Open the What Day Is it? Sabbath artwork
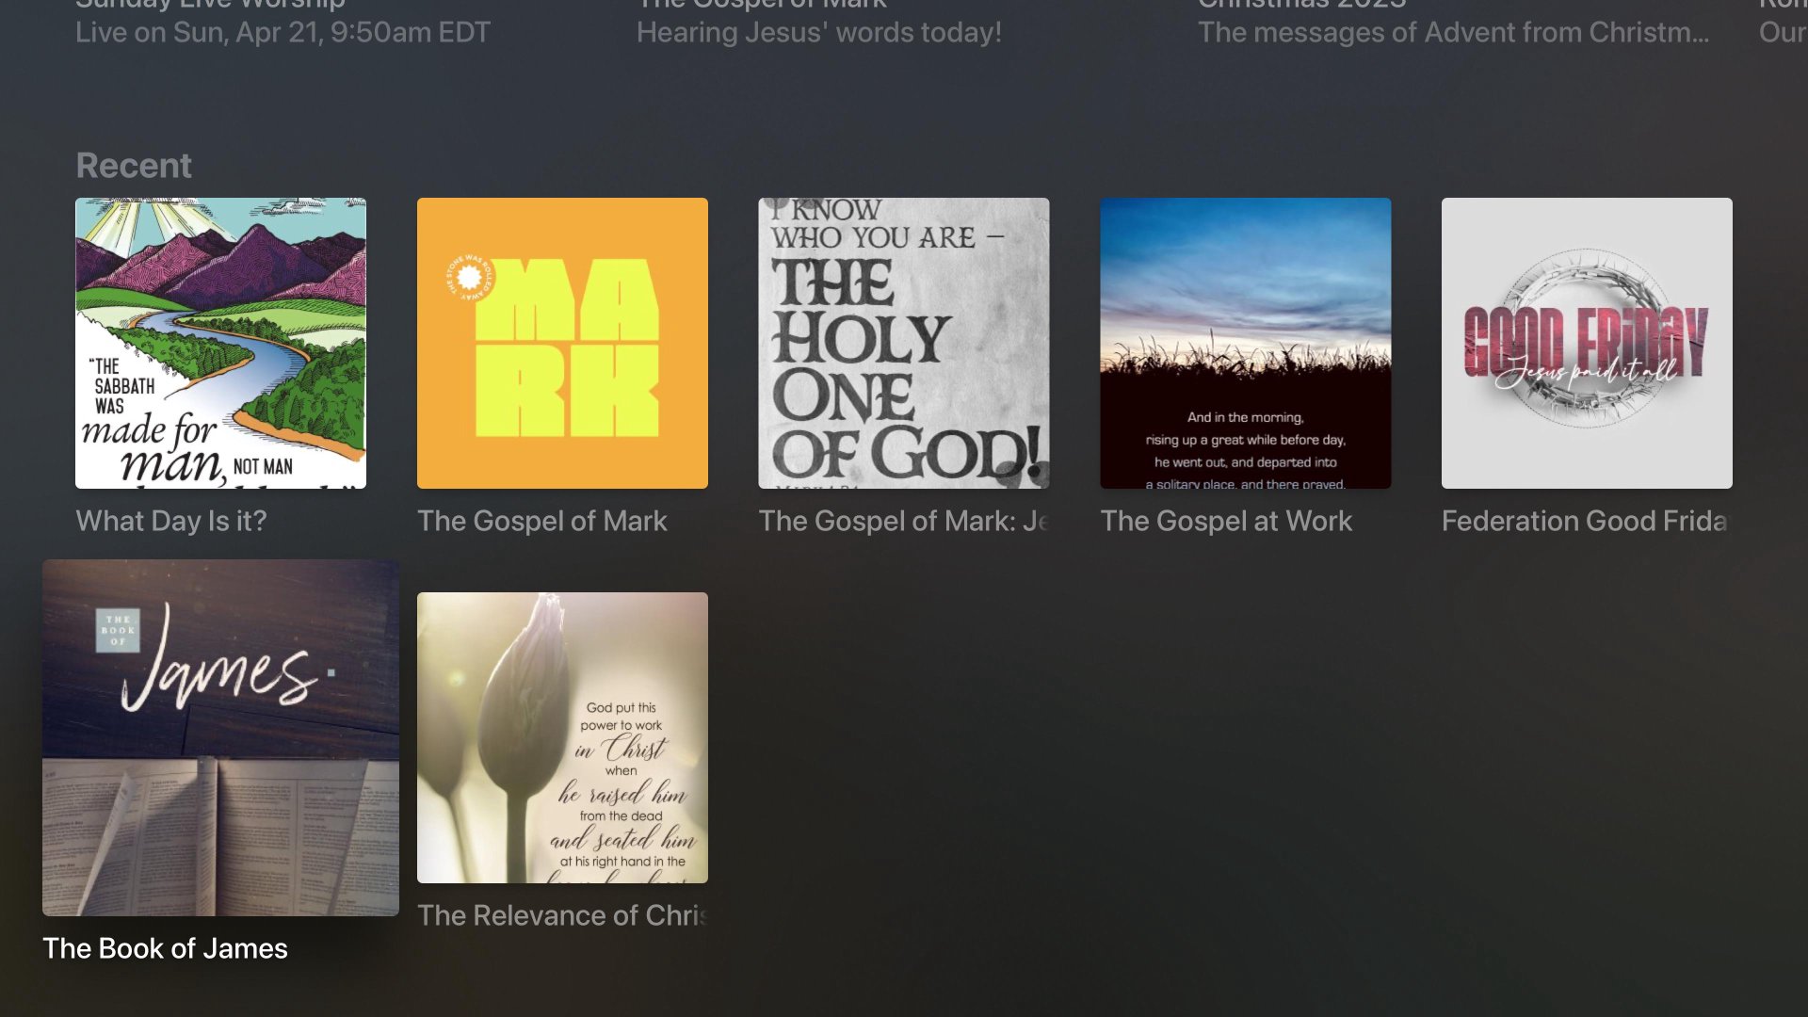1808x1017 pixels. (220, 343)
